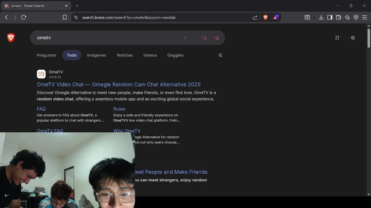
Task: Open the Rules sublink
Action: point(119,109)
